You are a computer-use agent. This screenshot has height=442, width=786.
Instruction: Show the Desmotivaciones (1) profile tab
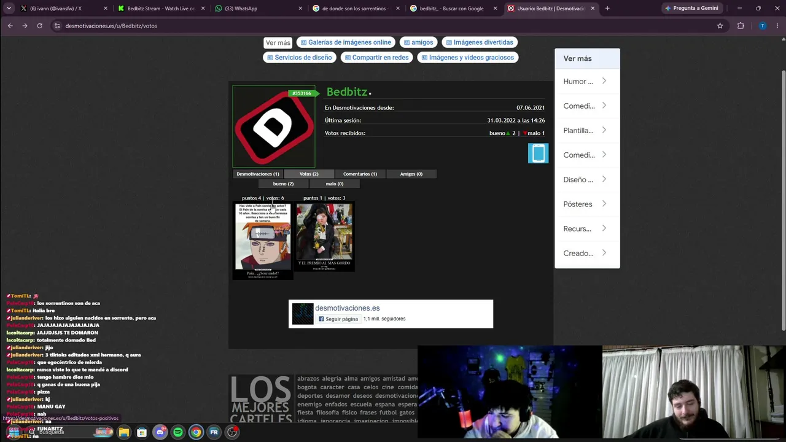258,174
